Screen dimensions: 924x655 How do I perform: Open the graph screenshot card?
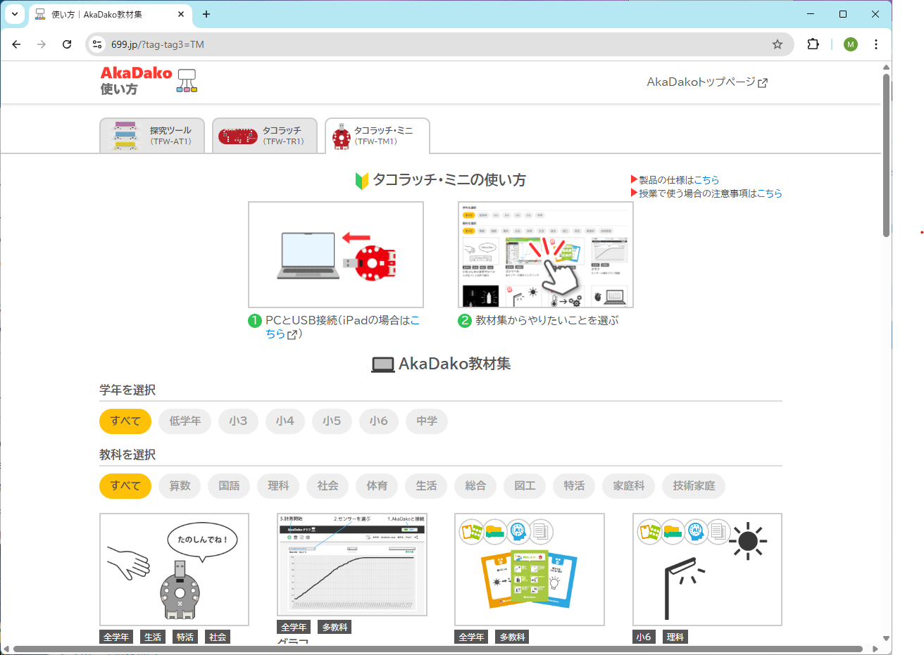click(352, 564)
